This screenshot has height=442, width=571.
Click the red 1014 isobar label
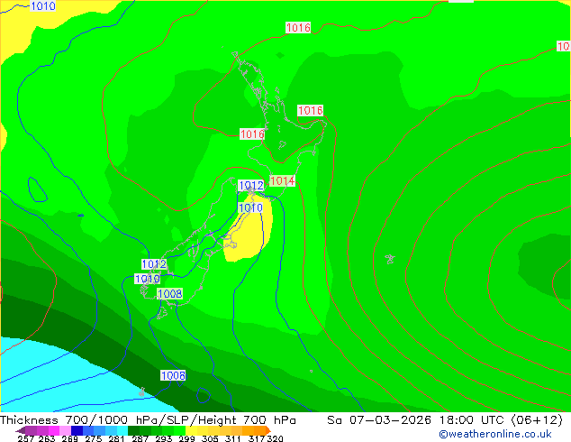click(x=282, y=181)
